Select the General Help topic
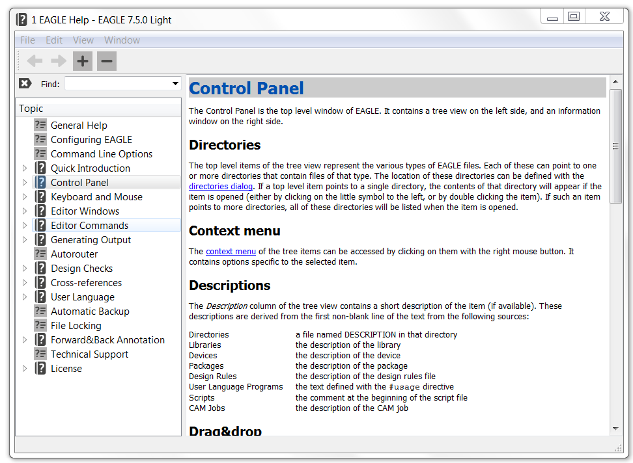The width and height of the screenshot is (633, 463). (79, 126)
